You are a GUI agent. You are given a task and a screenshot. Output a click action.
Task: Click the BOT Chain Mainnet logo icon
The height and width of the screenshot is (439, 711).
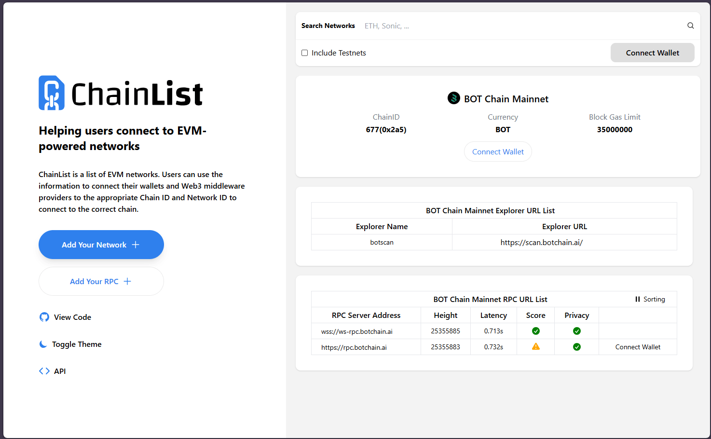pyautogui.click(x=453, y=98)
